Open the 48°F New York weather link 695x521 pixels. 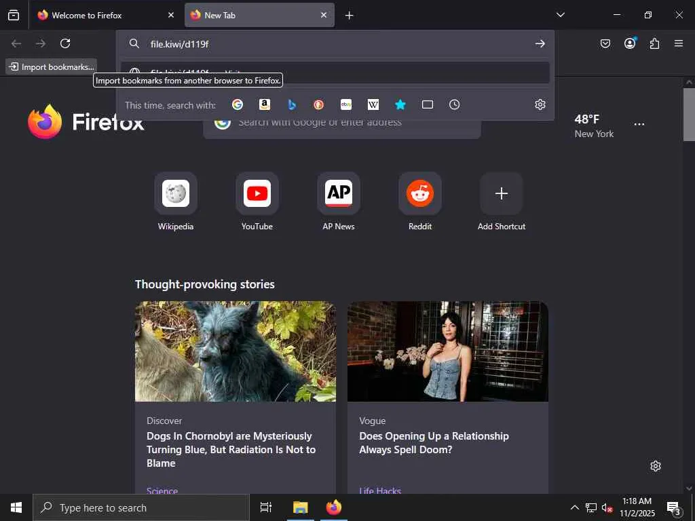coord(594,126)
